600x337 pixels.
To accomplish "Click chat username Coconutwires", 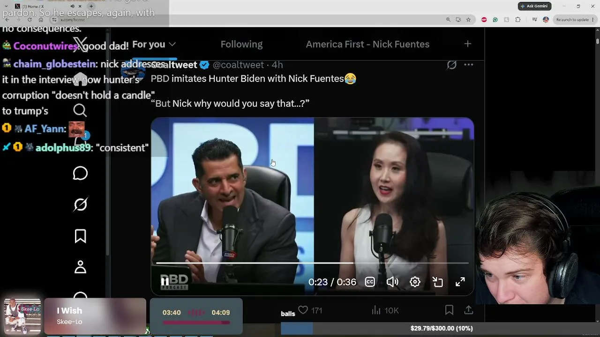I will [46, 46].
